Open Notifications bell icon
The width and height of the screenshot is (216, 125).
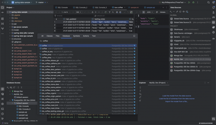(x=214, y=7)
